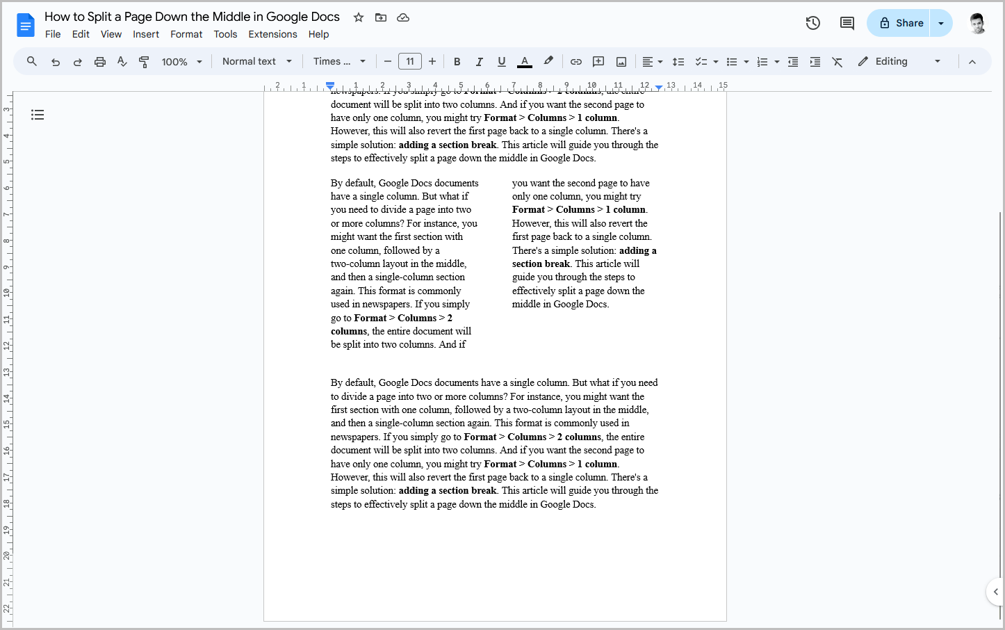This screenshot has height=630, width=1005.
Task: Increase indent
Action: [815, 62]
